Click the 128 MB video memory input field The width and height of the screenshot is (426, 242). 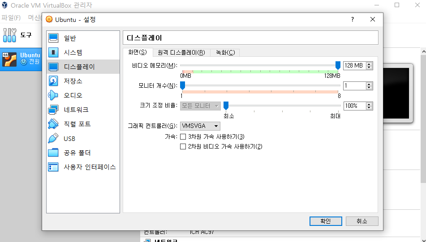(x=354, y=65)
